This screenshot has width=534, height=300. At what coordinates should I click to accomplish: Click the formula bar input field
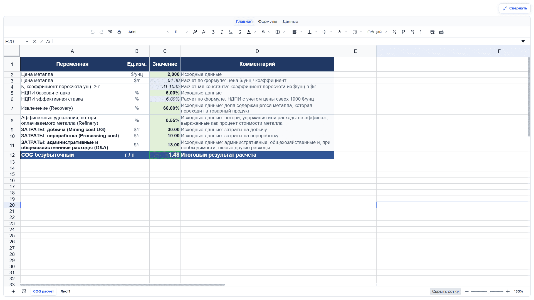coord(286,41)
